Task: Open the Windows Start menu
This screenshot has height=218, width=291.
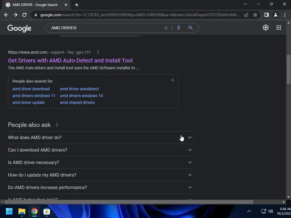Action: coord(9,211)
